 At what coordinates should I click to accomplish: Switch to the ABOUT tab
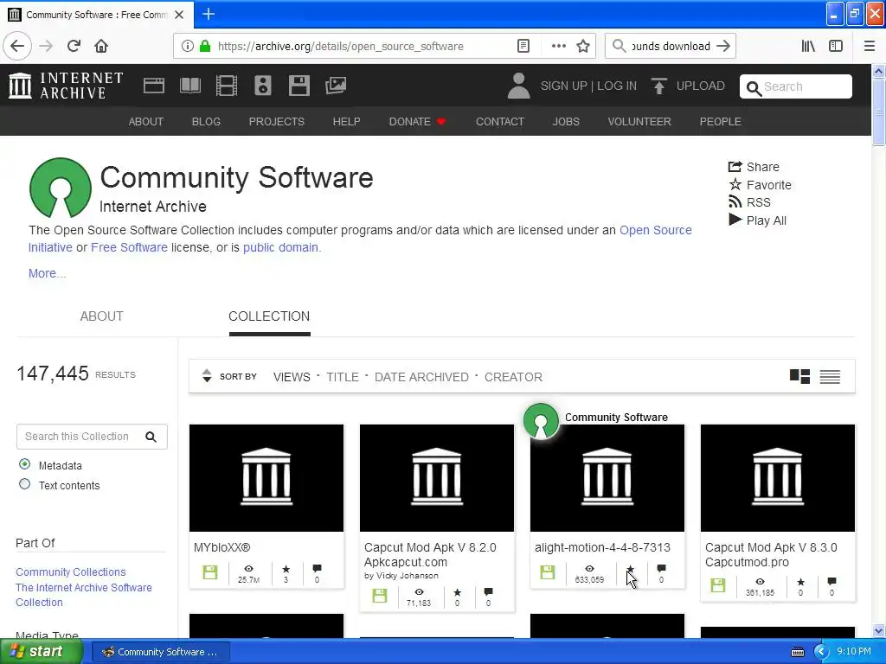(x=102, y=316)
